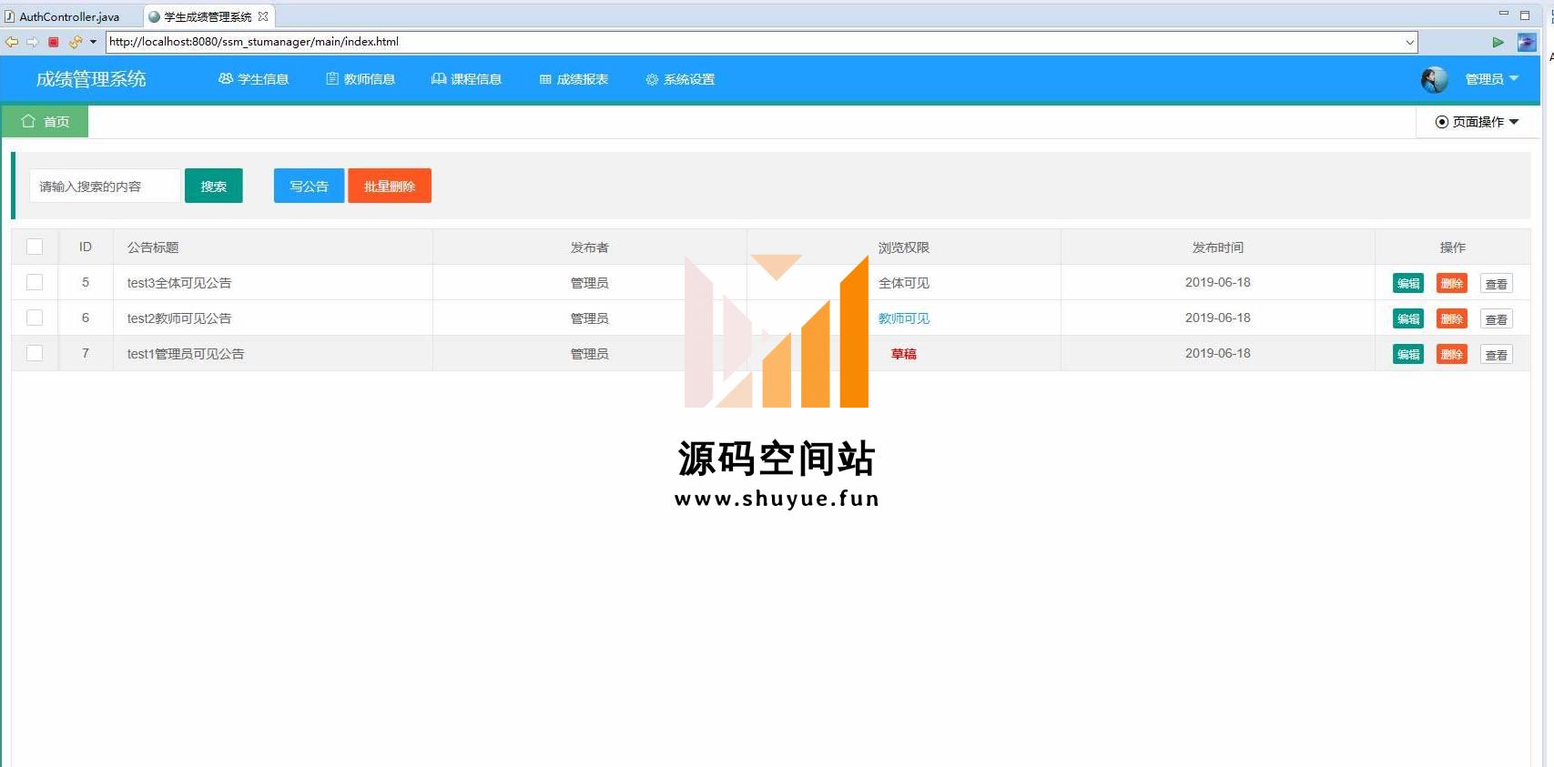The height and width of the screenshot is (767, 1554).
Task: Click the 教师可见 permission label
Action: point(904,318)
